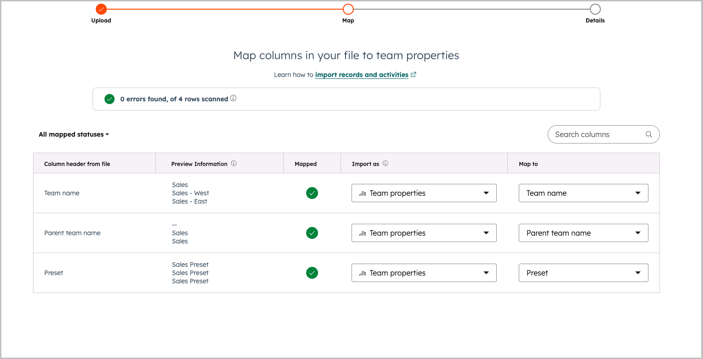Image resolution: width=703 pixels, height=359 pixels.
Task: Click the green checkmark in Team name row
Action: tap(312, 193)
